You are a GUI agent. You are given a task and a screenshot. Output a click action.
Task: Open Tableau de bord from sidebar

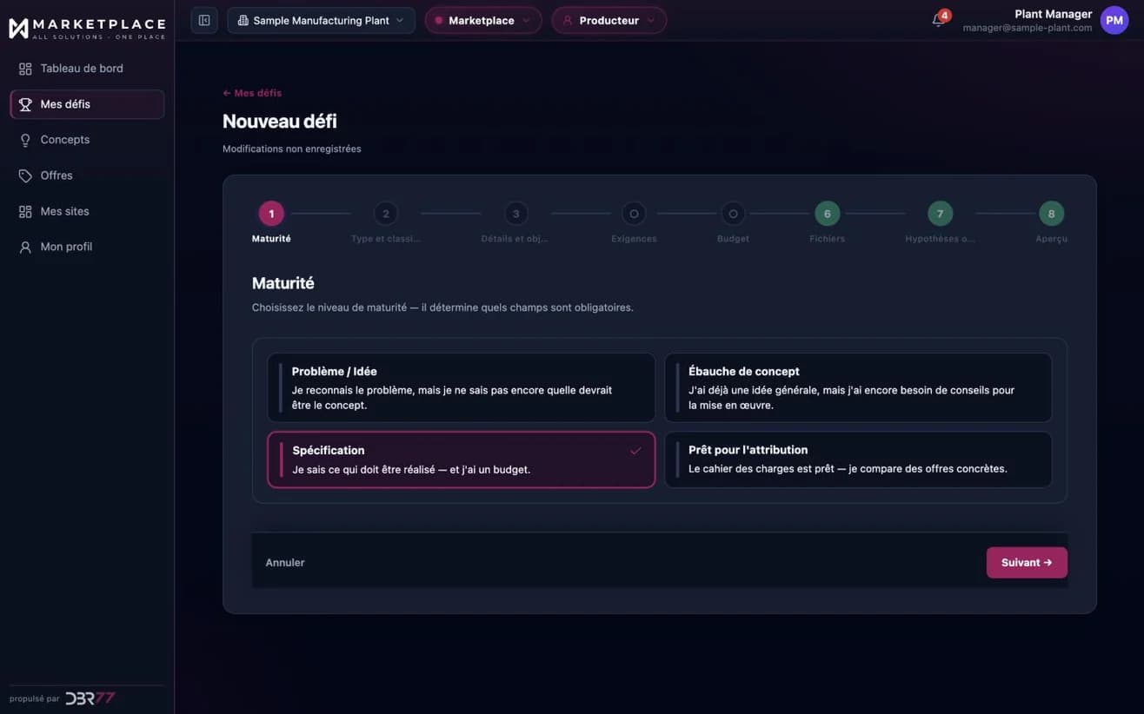pos(87,69)
